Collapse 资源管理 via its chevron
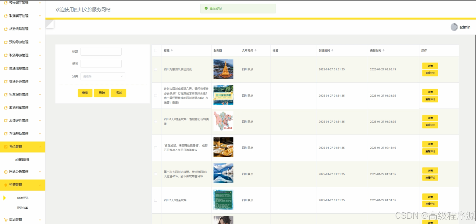Image resolution: width=476 pixels, height=224 pixels. click(x=40, y=185)
